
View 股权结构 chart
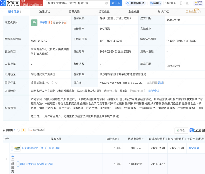point(36,130)
